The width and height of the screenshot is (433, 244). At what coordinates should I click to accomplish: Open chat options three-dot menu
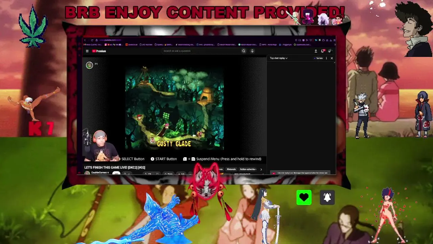coord(326,58)
